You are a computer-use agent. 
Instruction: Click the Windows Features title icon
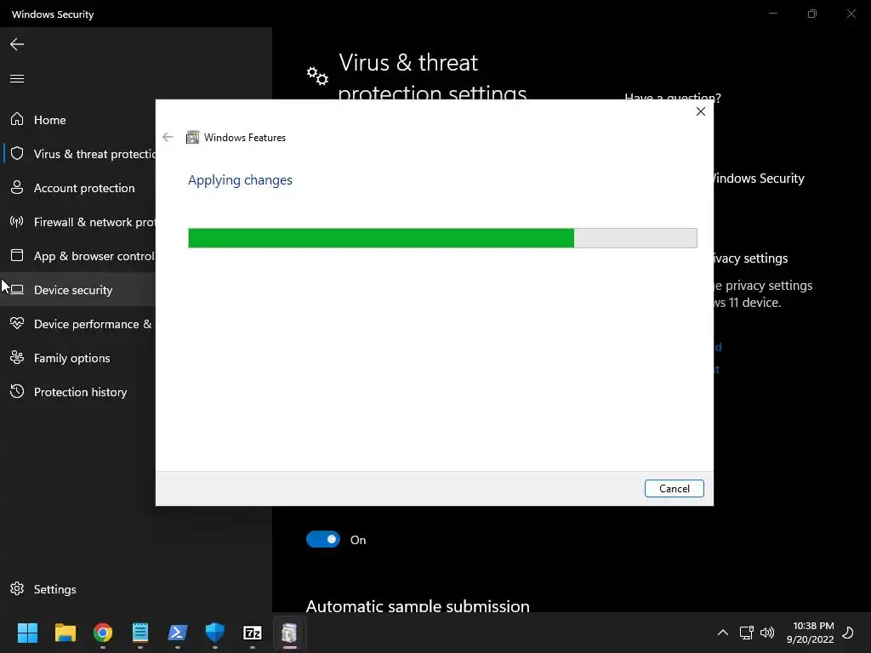tap(193, 137)
